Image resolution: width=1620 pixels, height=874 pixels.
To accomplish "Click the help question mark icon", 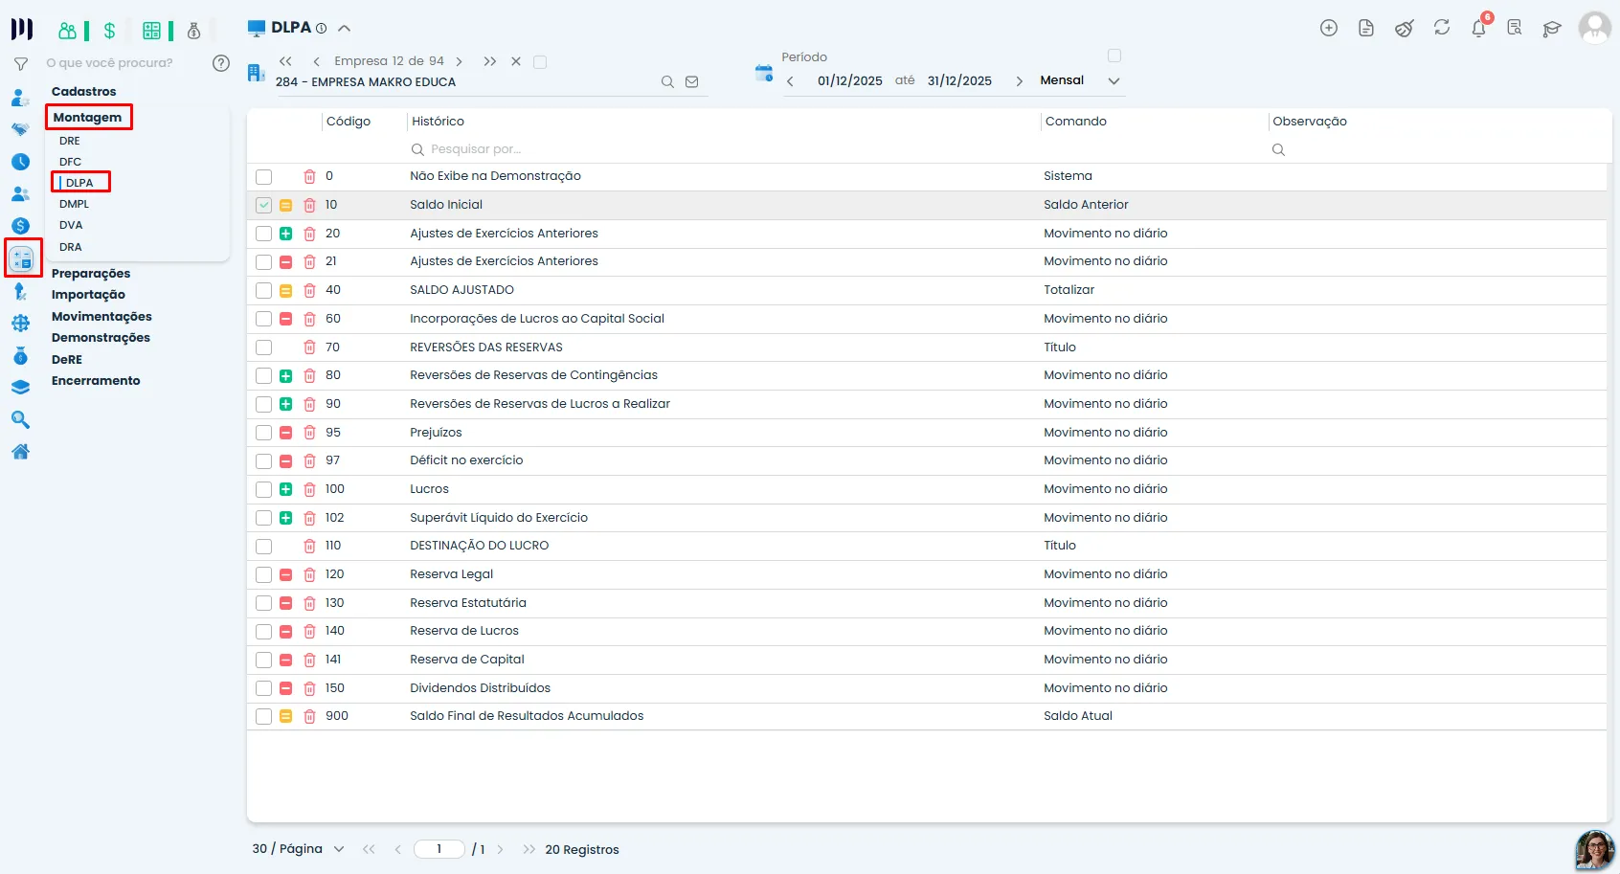I will click(x=221, y=63).
